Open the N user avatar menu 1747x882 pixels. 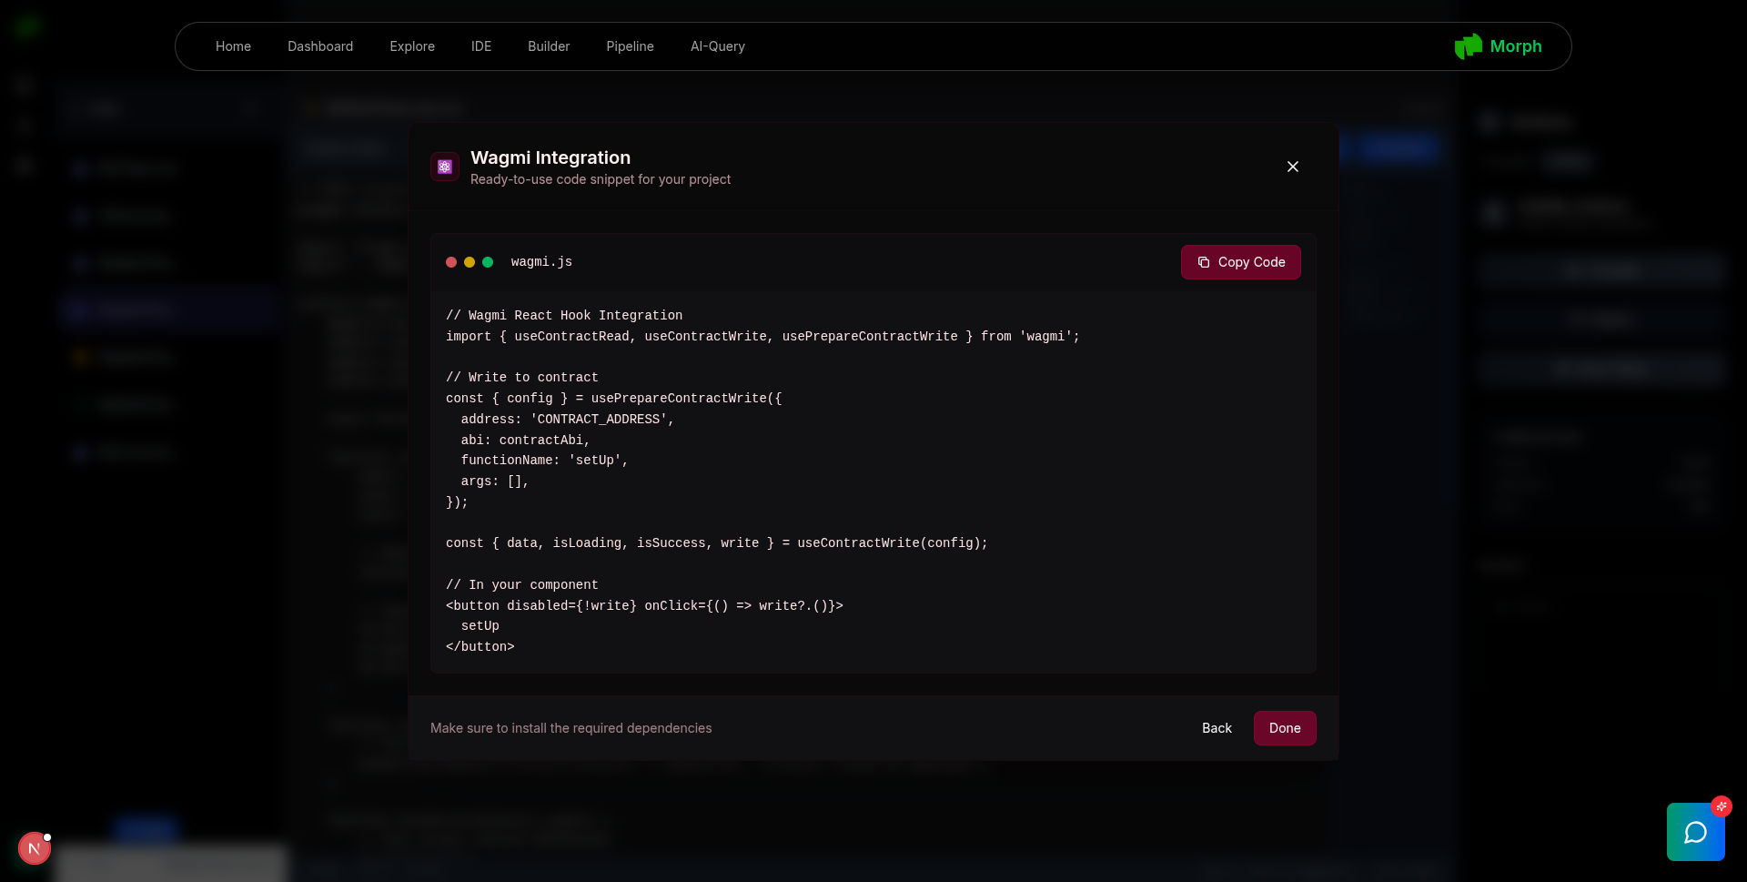tap(34, 847)
